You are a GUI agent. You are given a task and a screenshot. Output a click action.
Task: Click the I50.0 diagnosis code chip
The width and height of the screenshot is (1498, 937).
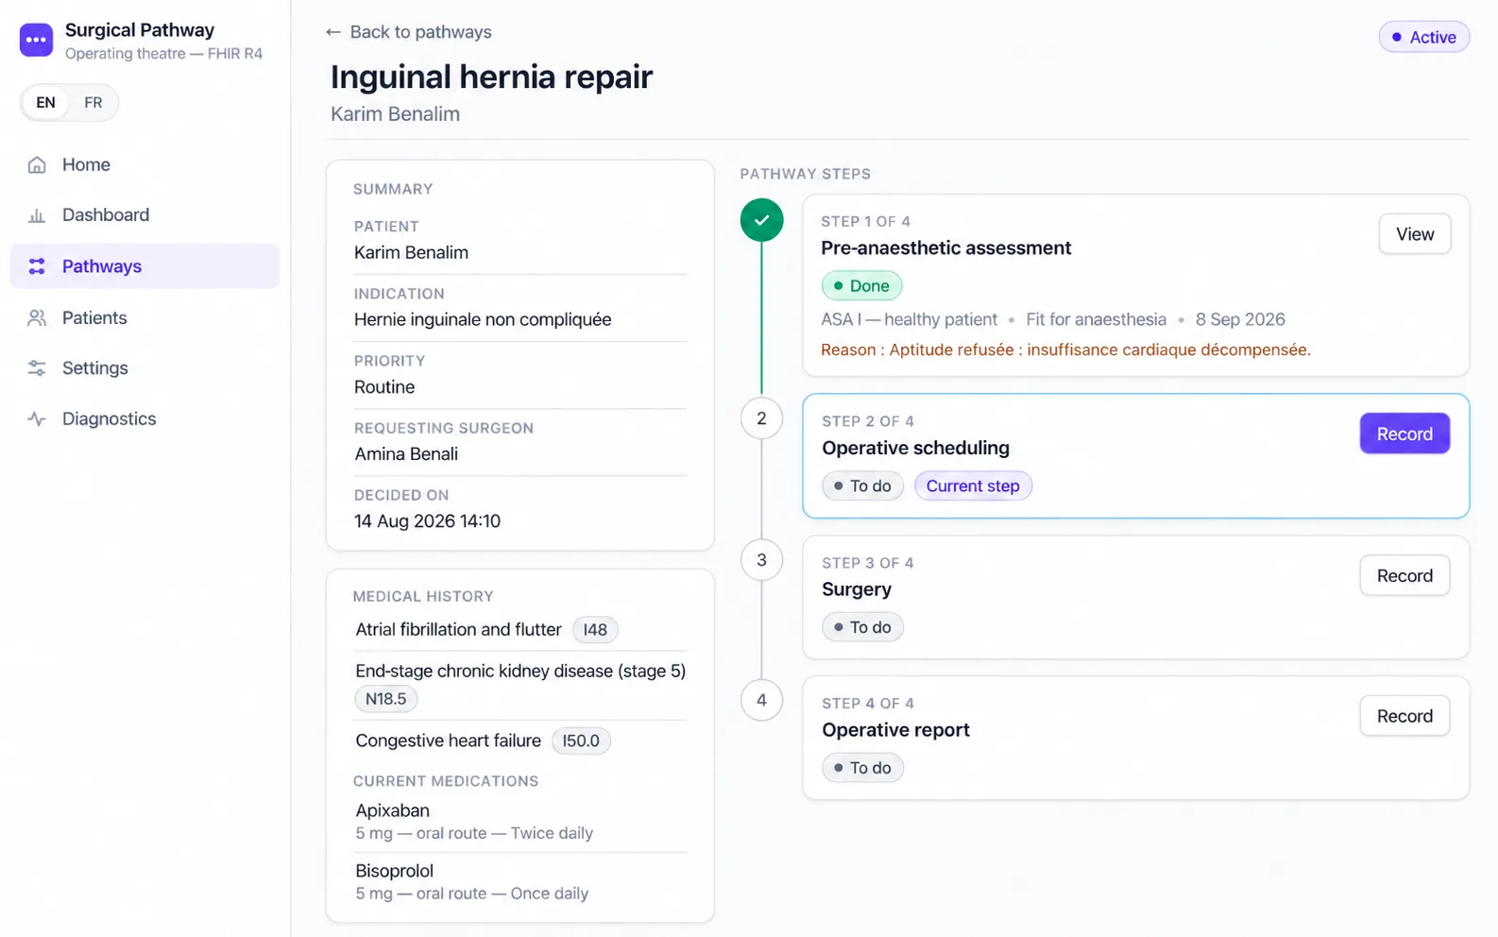point(581,741)
